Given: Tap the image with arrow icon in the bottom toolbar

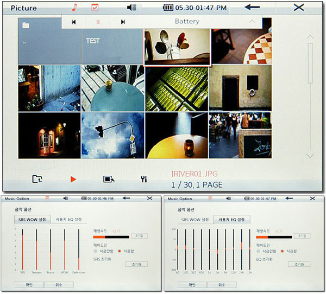Looking at the screenshot, I should point(109,179).
